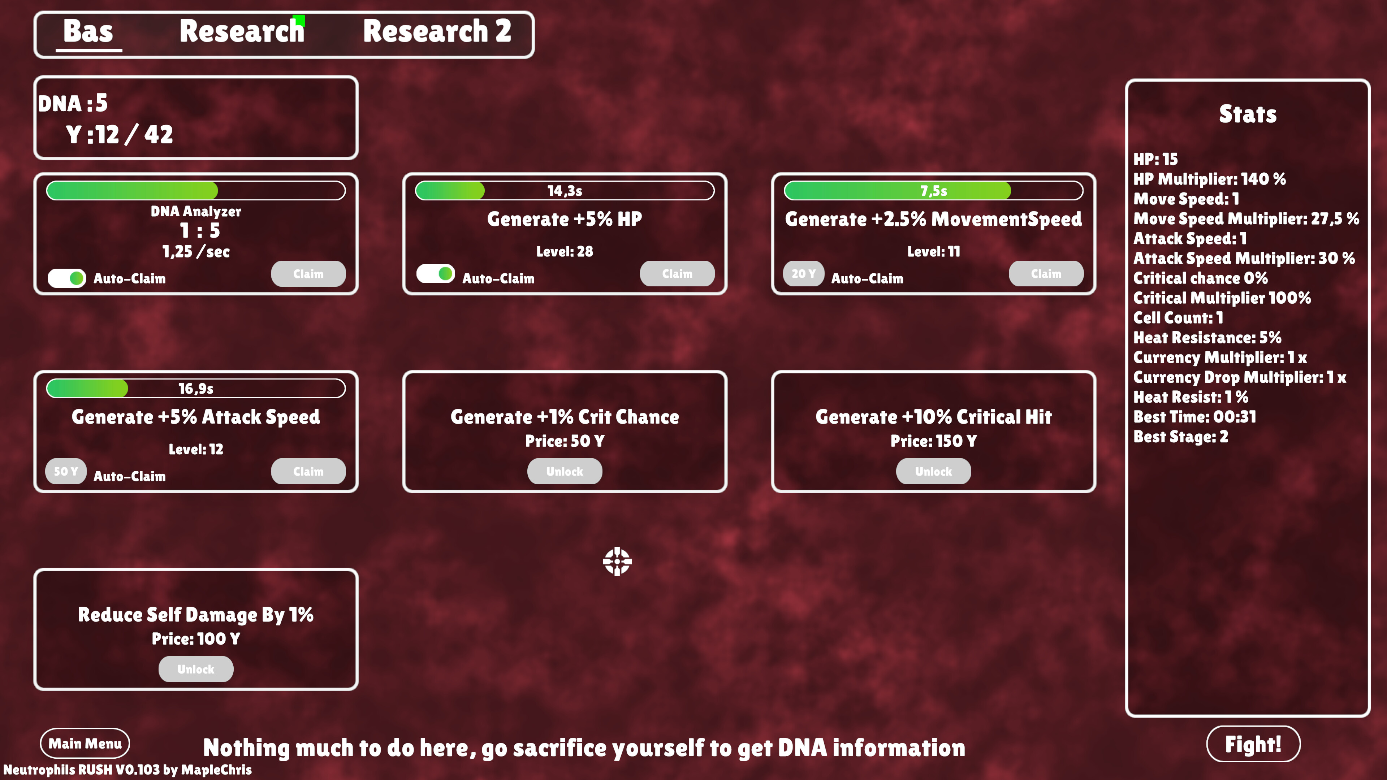Image resolution: width=1387 pixels, height=780 pixels.
Task: Toggle Auto-Claim on DNA Analyzer card
Action: (67, 278)
